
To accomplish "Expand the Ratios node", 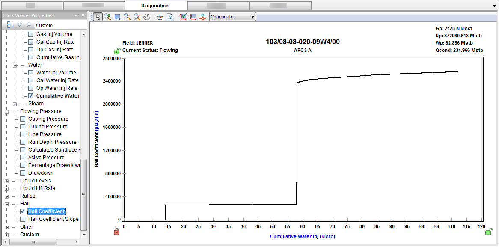I will click(x=6, y=196).
